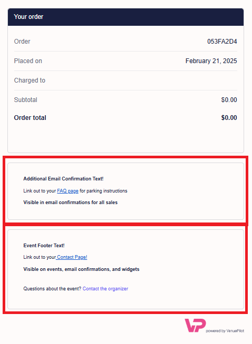Click the Subtotal row label
This screenshot has width=252, height=344.
click(26, 100)
